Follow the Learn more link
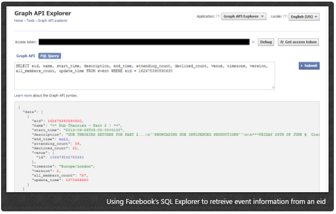 tap(23, 96)
